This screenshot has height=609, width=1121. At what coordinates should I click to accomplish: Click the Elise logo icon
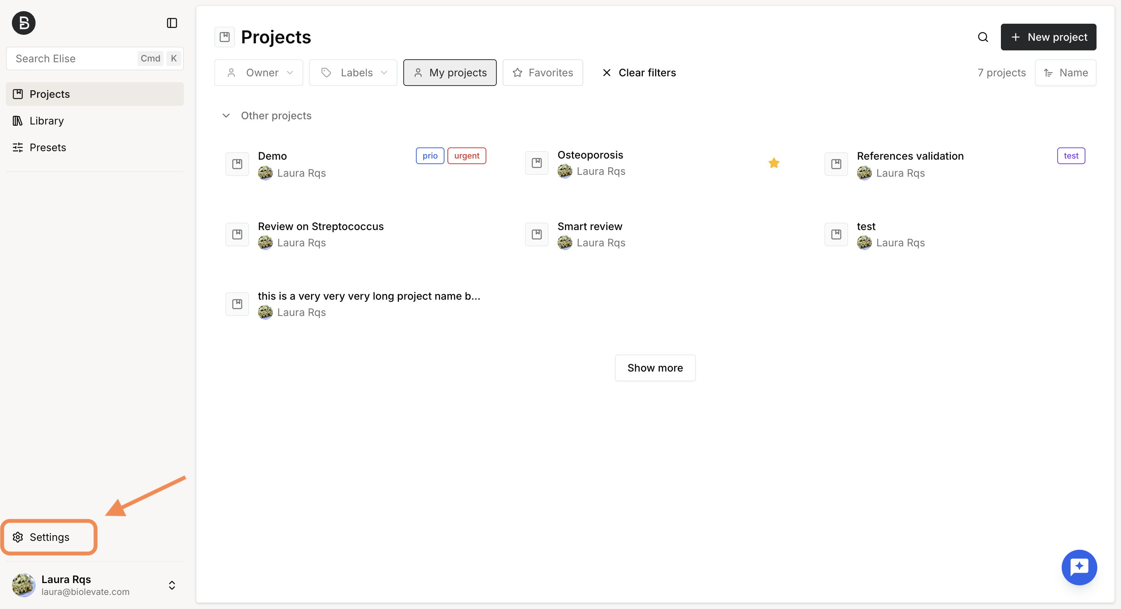pos(23,23)
